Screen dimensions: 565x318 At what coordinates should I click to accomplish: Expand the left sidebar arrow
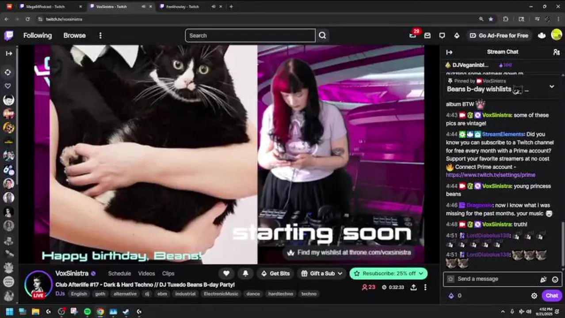(x=9, y=53)
